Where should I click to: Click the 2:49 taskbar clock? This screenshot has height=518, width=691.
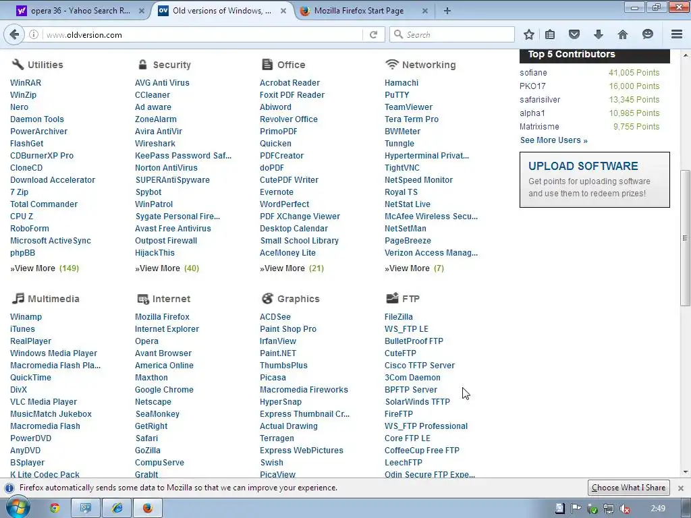click(658, 509)
